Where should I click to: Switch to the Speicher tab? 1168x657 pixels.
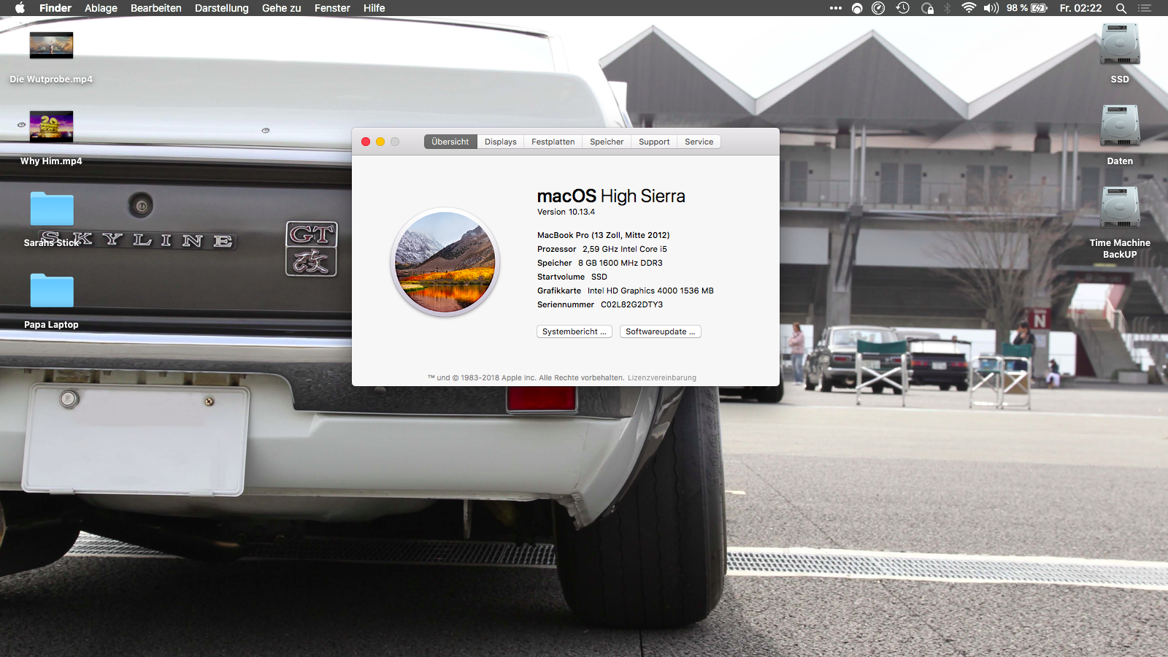coord(607,142)
